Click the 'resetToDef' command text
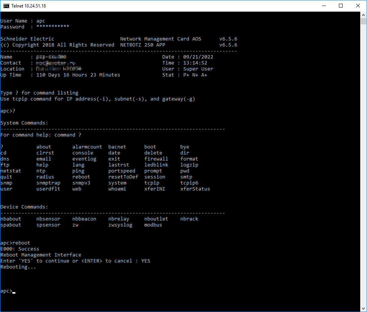The image size is (367, 312). (x=123, y=177)
